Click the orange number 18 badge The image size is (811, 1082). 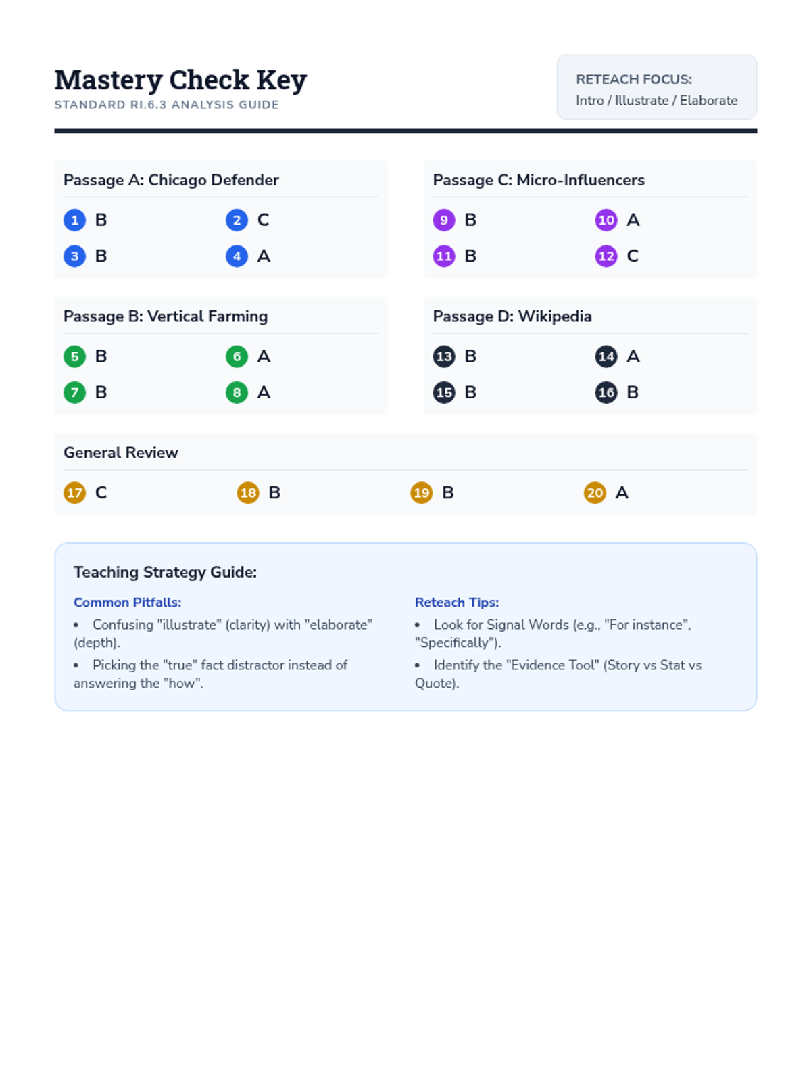248,493
